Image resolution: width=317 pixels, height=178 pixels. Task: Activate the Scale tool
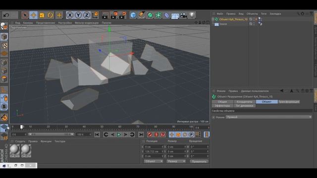(42, 15)
